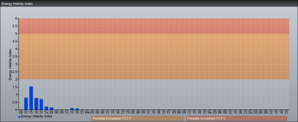The width and height of the screenshot is (298, 122).
Task: Click the Th day label on x-axis
Action: 128,112
